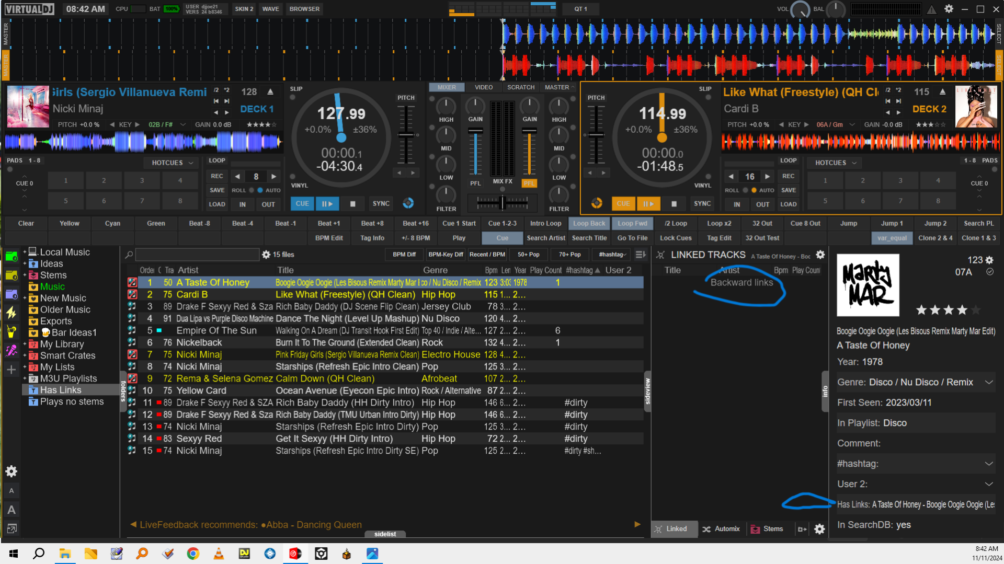The image size is (1004, 564).
Task: Click the beatgrid wheel icon on Deck 1
Action: [x=408, y=203]
